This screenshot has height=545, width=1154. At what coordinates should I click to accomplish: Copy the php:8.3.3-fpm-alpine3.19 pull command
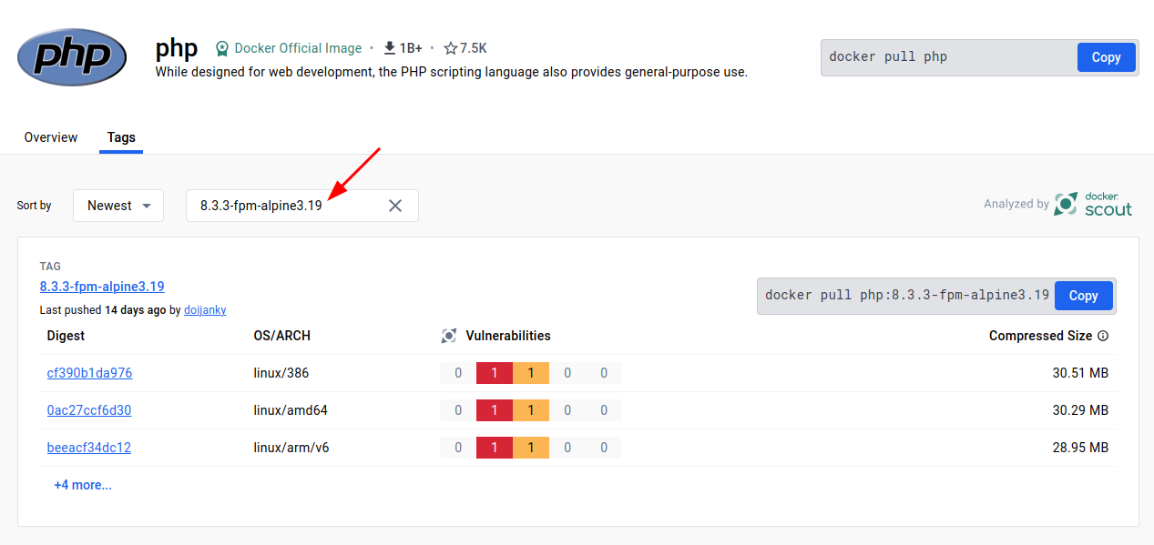click(1083, 296)
